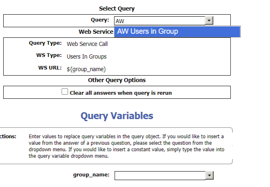Click the 'Query:' field label
270x187 pixels.
(100, 20)
